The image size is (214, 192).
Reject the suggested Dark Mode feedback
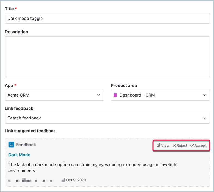point(180,145)
